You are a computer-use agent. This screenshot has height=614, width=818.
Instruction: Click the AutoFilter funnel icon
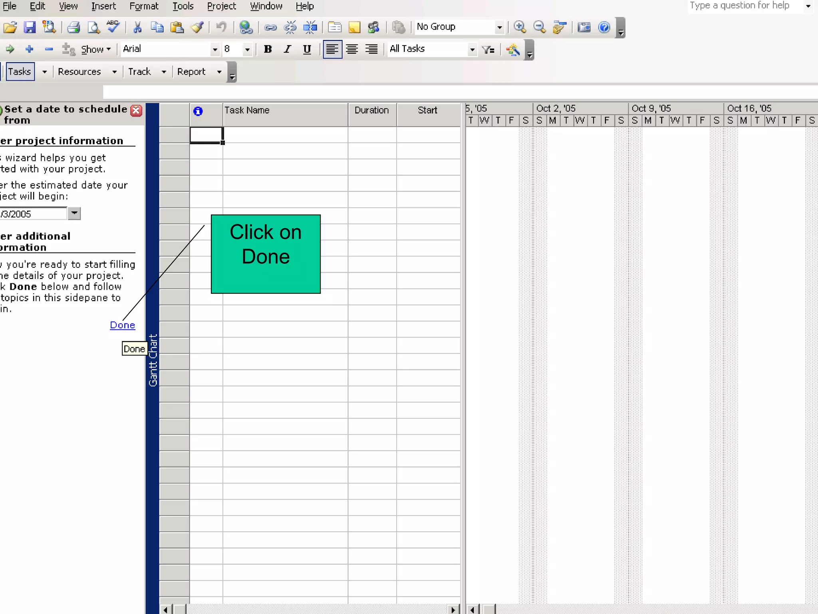click(x=488, y=50)
